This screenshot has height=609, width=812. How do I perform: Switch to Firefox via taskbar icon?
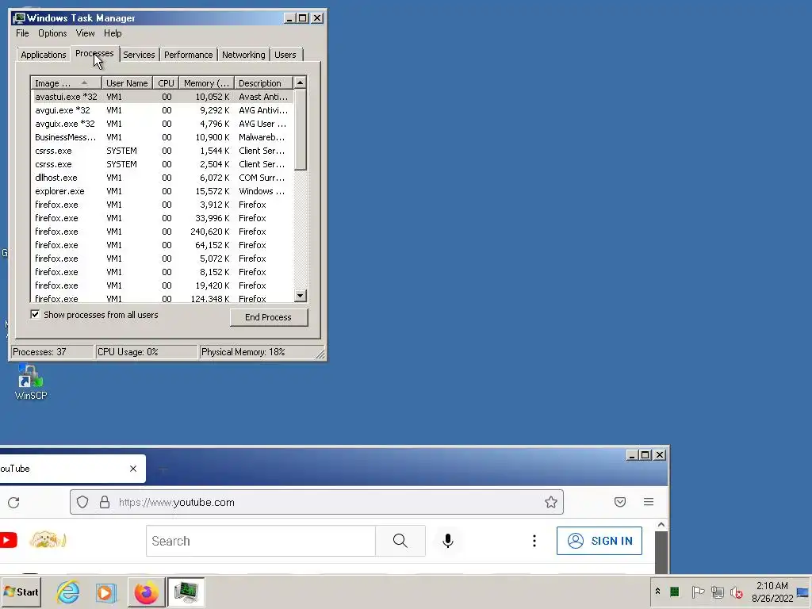coord(147,592)
